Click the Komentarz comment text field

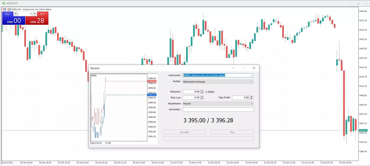pyautogui.click(x=218, y=110)
